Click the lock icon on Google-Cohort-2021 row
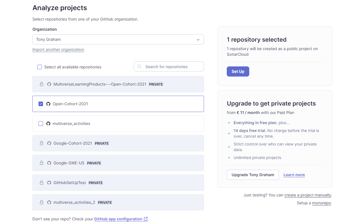This screenshot has height=224, width=349. [42, 143]
